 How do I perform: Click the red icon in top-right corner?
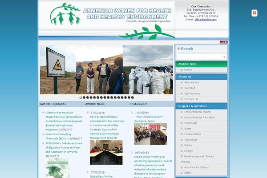click(x=255, y=13)
